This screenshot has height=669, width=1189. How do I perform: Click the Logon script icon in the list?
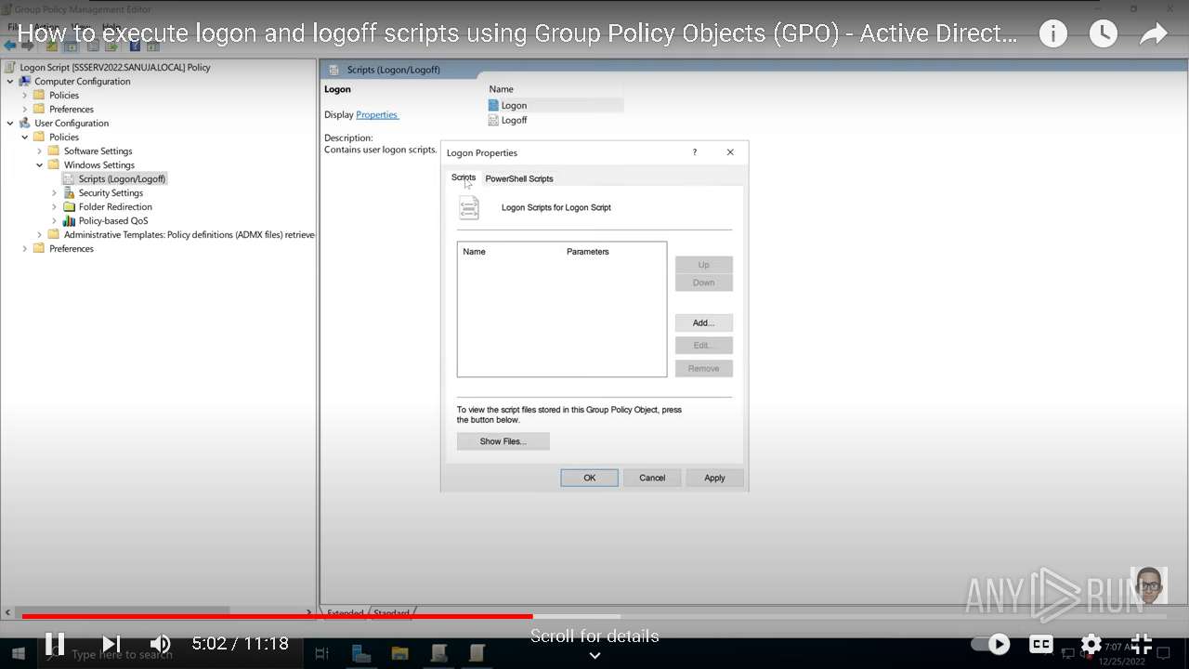coord(493,106)
